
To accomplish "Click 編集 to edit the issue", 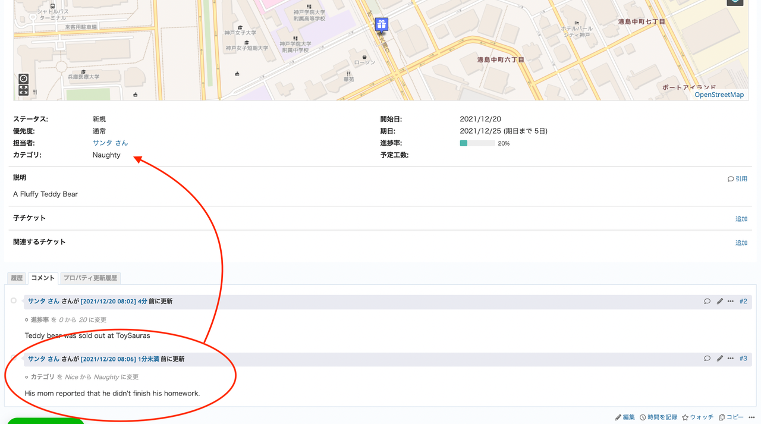I will tap(625, 417).
